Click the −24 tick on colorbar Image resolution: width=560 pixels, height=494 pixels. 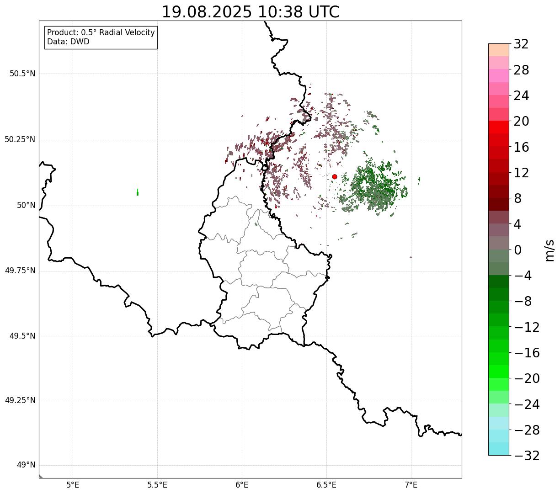click(x=527, y=404)
